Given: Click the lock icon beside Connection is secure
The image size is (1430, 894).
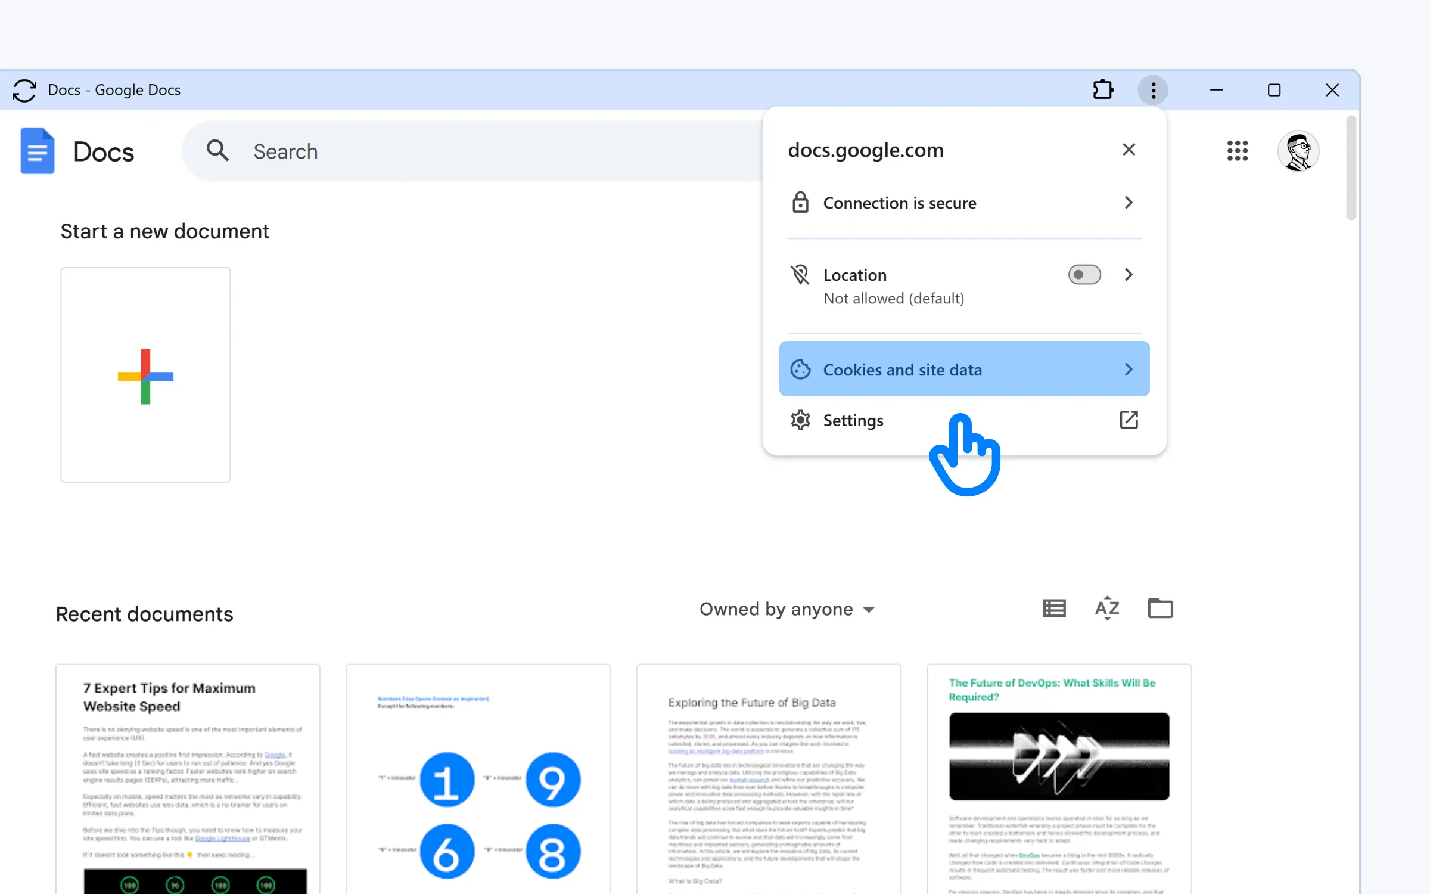Looking at the screenshot, I should pos(800,203).
